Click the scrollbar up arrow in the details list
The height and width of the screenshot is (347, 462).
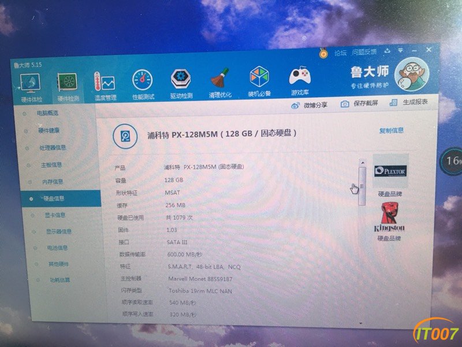point(363,163)
